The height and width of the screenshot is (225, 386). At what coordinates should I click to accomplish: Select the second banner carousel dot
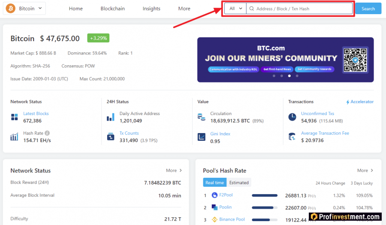point(282,76)
